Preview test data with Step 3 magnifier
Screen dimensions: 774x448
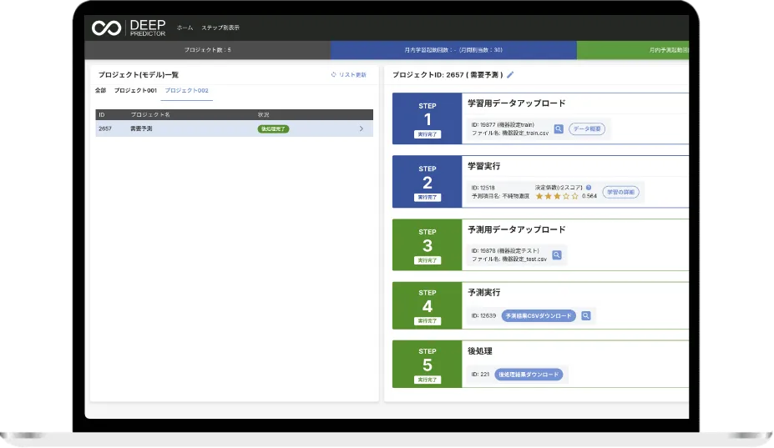tap(557, 255)
